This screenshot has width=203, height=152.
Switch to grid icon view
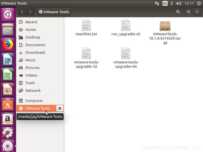(x=197, y=12)
